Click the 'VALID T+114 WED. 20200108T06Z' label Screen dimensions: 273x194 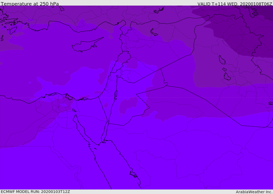pos(235,4)
